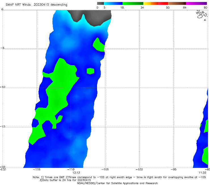Click the small green hexagon wind patch
The height and width of the screenshot is (185, 210).
[x=91, y=71]
